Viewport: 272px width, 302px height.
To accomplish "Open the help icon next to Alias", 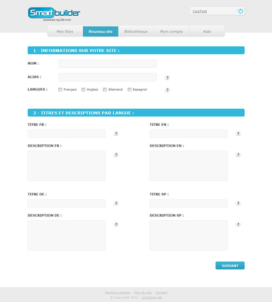I will (168, 78).
